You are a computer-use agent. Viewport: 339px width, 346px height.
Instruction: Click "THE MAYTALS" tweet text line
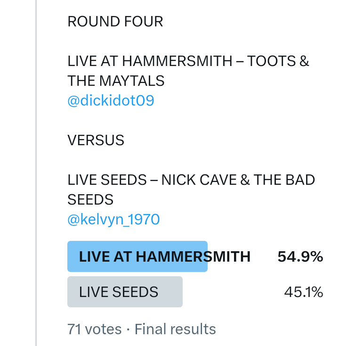[x=116, y=81]
